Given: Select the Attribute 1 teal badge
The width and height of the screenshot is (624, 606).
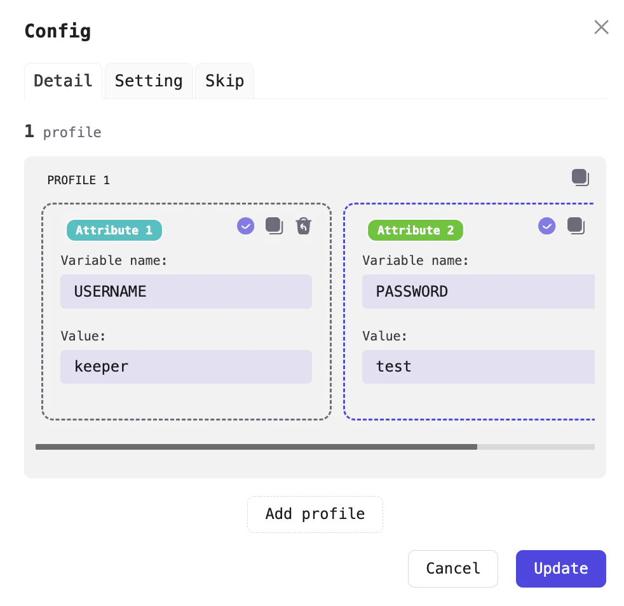Looking at the screenshot, I should pos(114,231).
